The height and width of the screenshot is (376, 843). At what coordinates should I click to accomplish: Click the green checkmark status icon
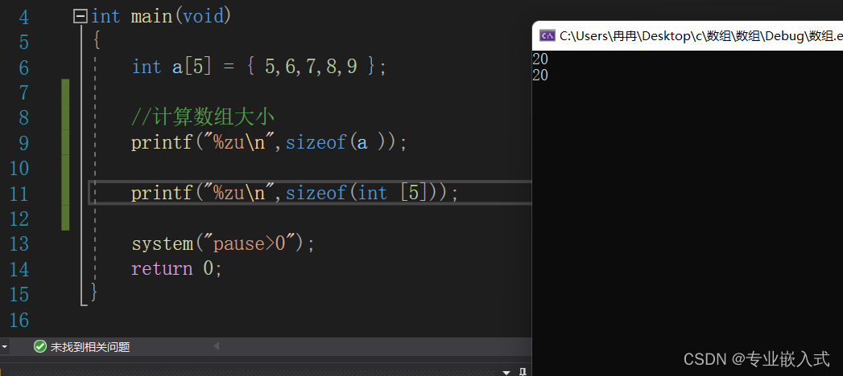(39, 346)
